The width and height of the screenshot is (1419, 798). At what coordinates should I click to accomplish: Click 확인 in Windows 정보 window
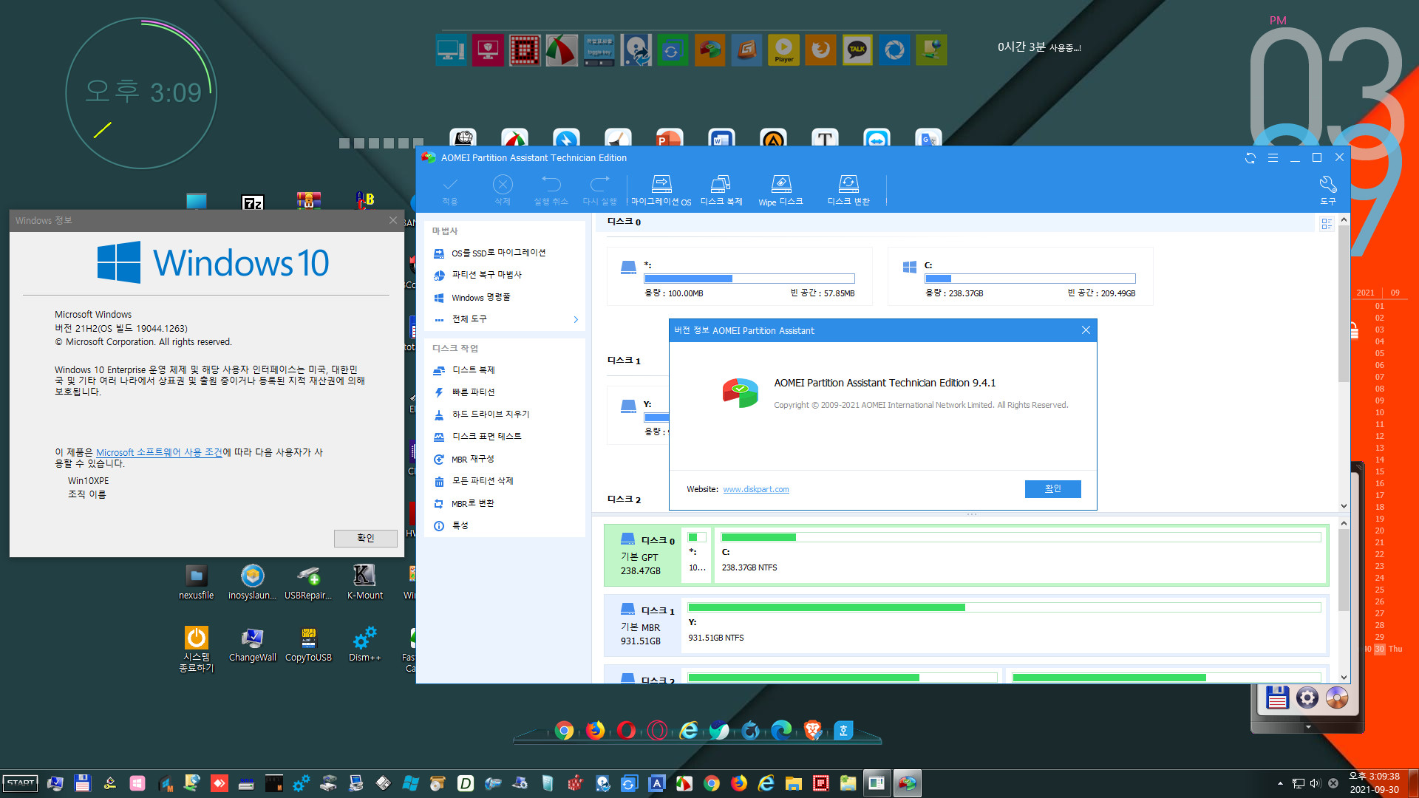[365, 538]
